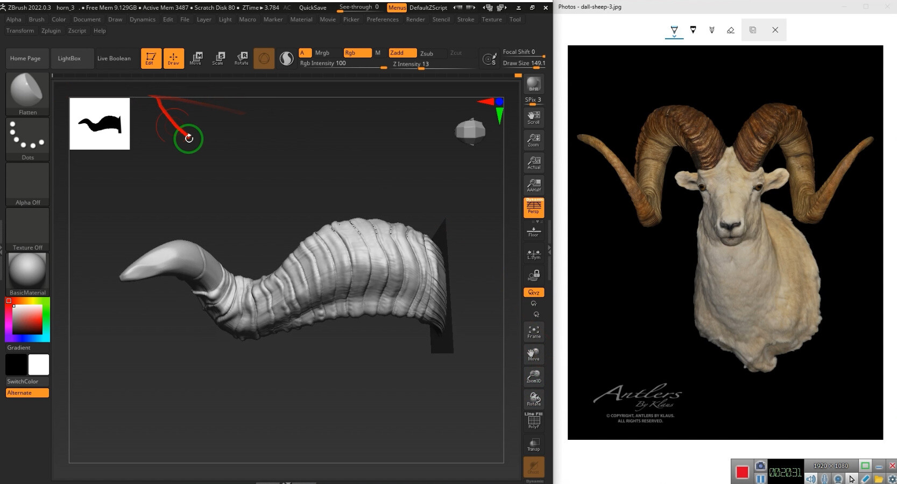897x484 pixels.
Task: Click the Scroll canvas icon
Action: [534, 117]
